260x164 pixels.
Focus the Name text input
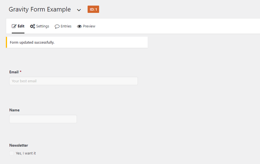pyautogui.click(x=43, y=119)
